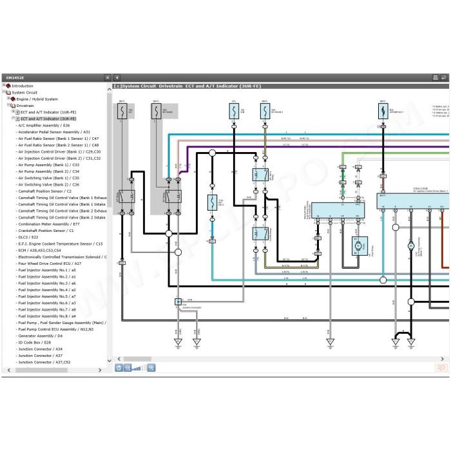Click the tree panel scroll-down arrow
Viewport: 451px width, 451px height.
point(110,360)
